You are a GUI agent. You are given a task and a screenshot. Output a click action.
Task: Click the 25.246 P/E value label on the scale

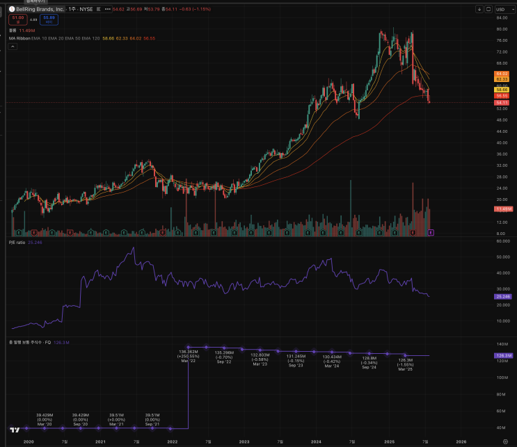tap(503, 296)
